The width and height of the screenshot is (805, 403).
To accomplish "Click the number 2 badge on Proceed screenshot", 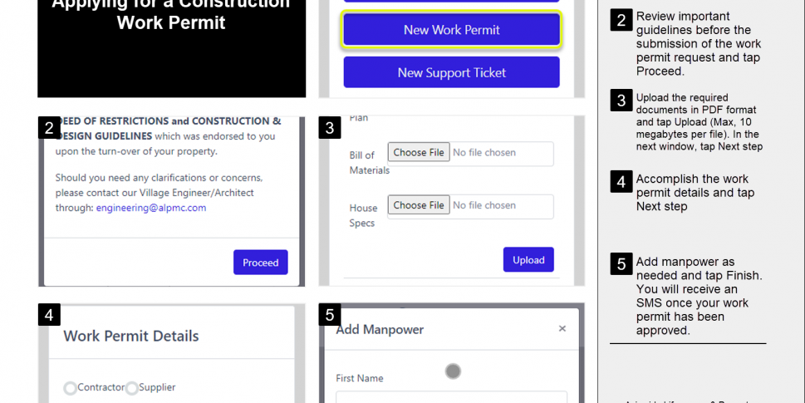I will (49, 128).
